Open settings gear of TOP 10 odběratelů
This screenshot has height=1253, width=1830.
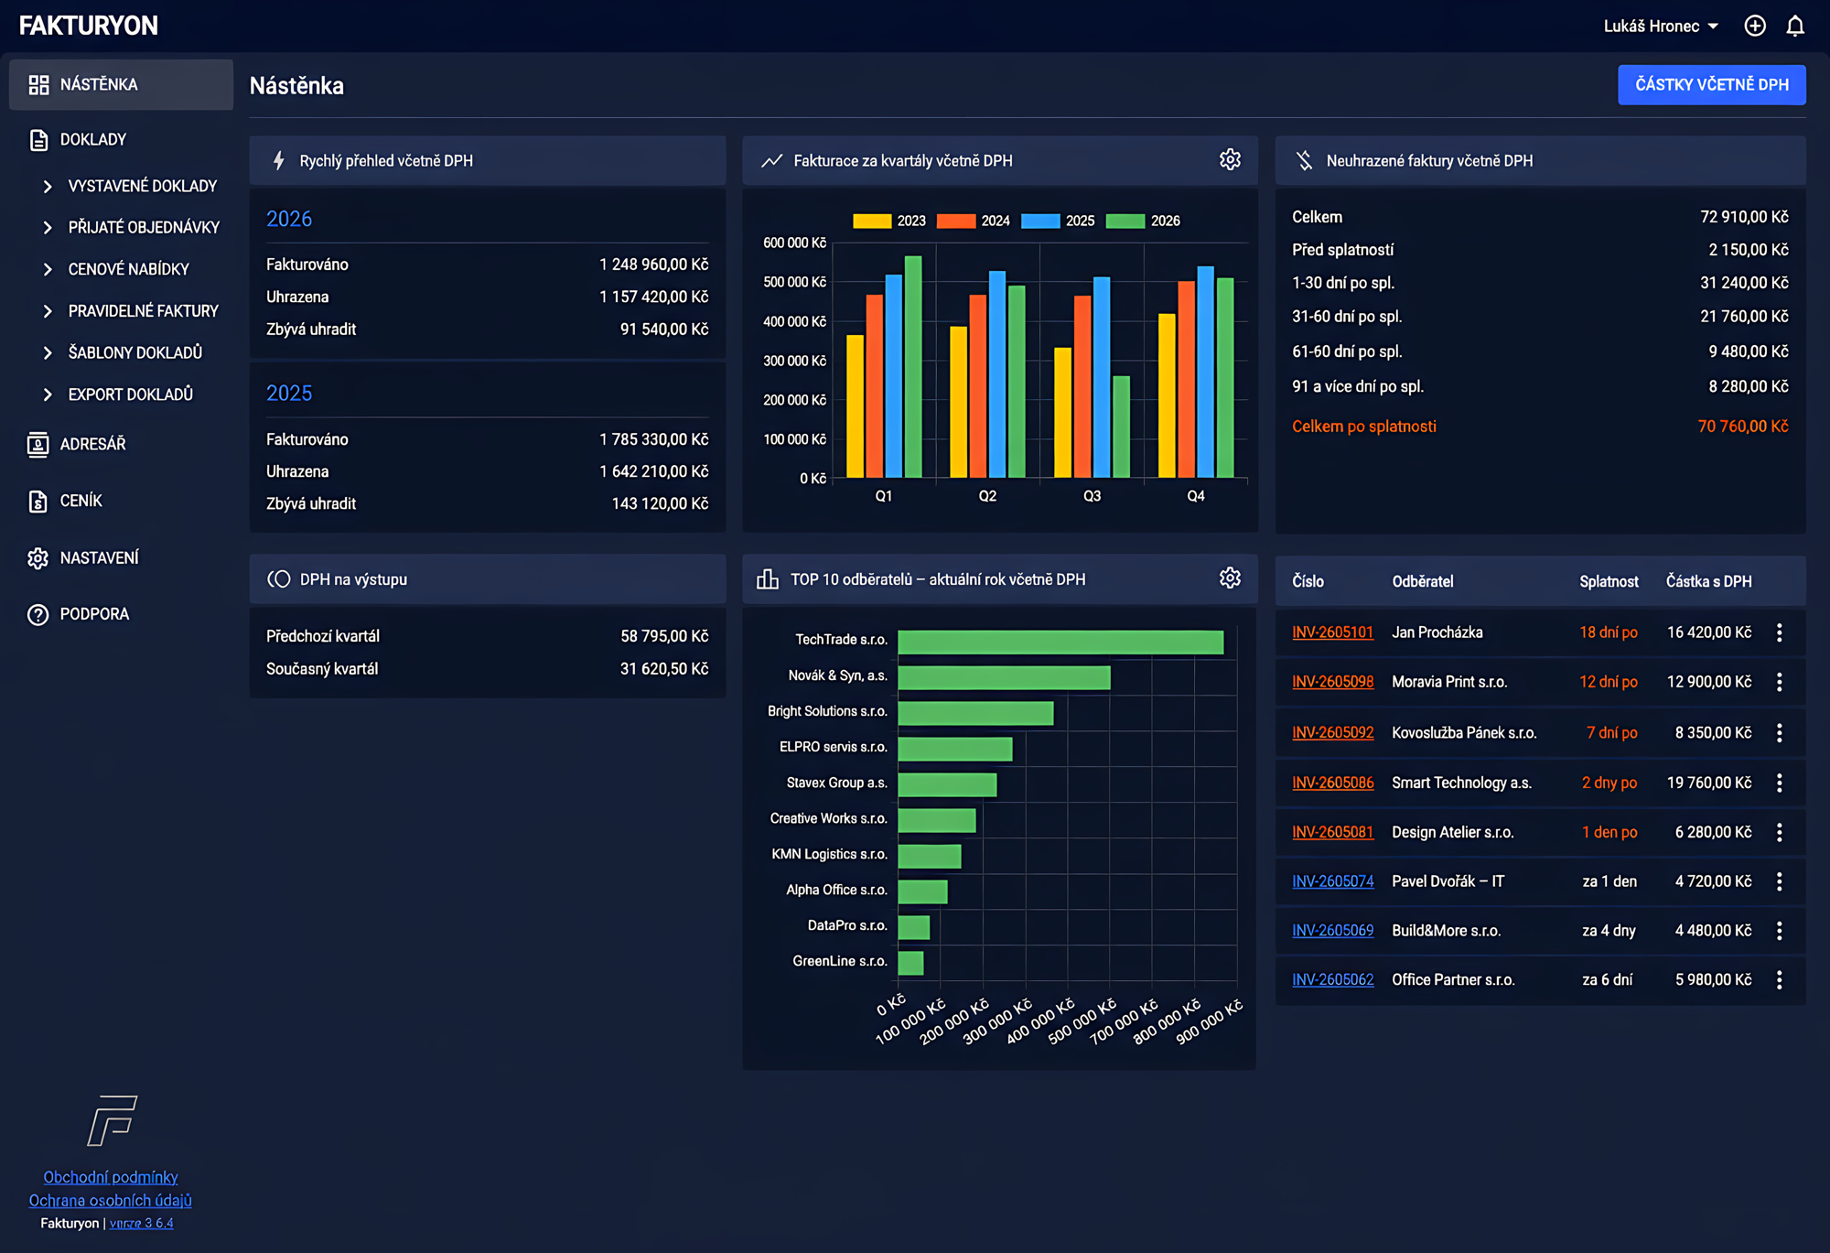[1230, 578]
